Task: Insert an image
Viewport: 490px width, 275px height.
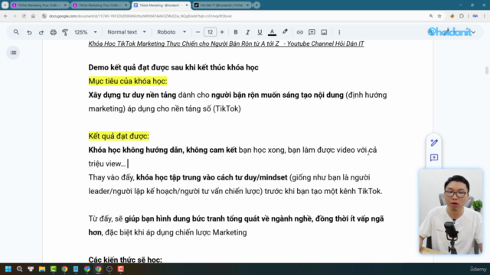Action: [324, 32]
